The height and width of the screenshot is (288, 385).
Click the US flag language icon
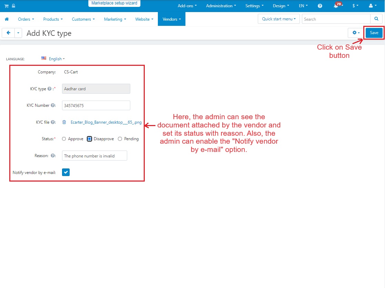coord(44,58)
